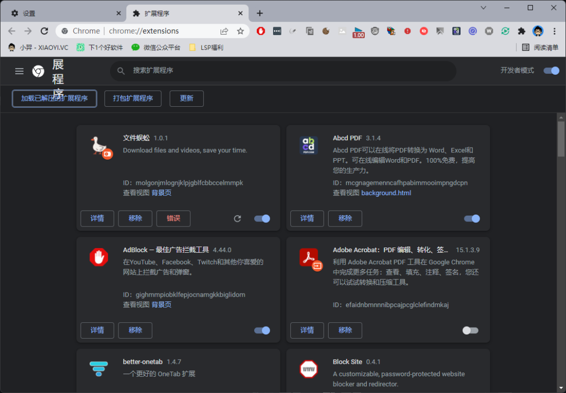Click the Adobe Acrobat card logo
Screen dimensions: 566x393
pos(311,260)
